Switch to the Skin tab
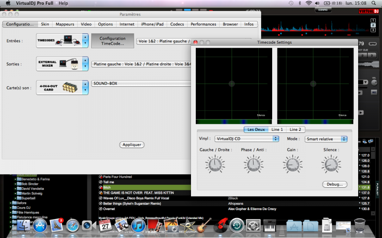This screenshot has width=382, height=238. pyautogui.click(x=45, y=24)
